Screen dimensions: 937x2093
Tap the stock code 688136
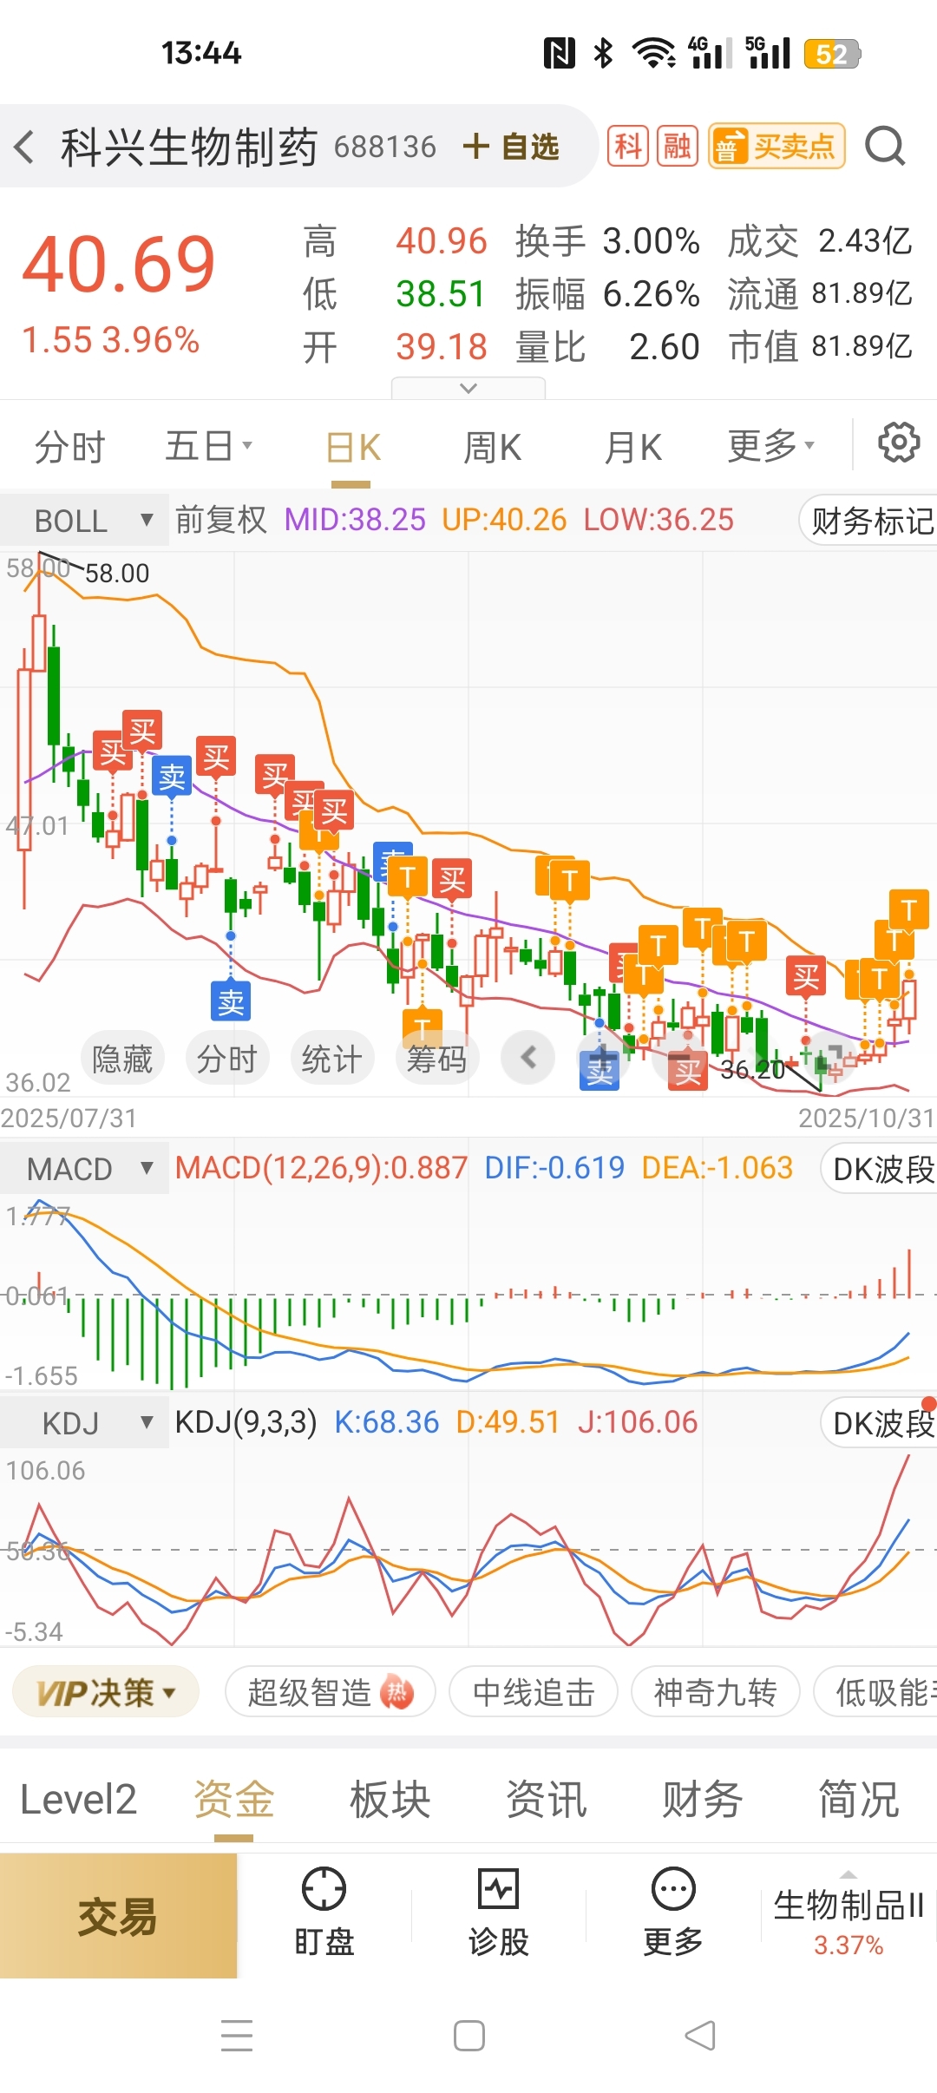click(385, 148)
